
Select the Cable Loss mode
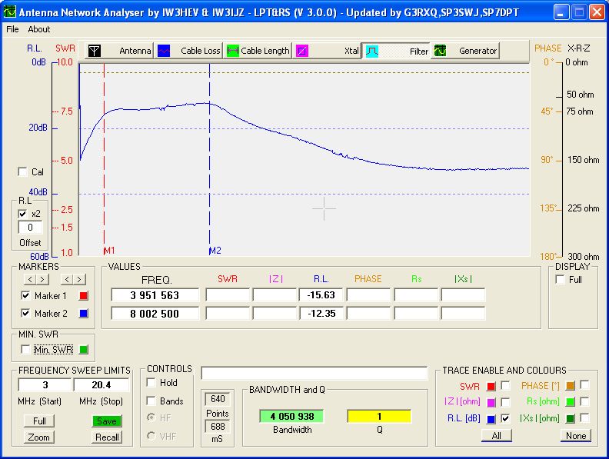pyautogui.click(x=189, y=51)
